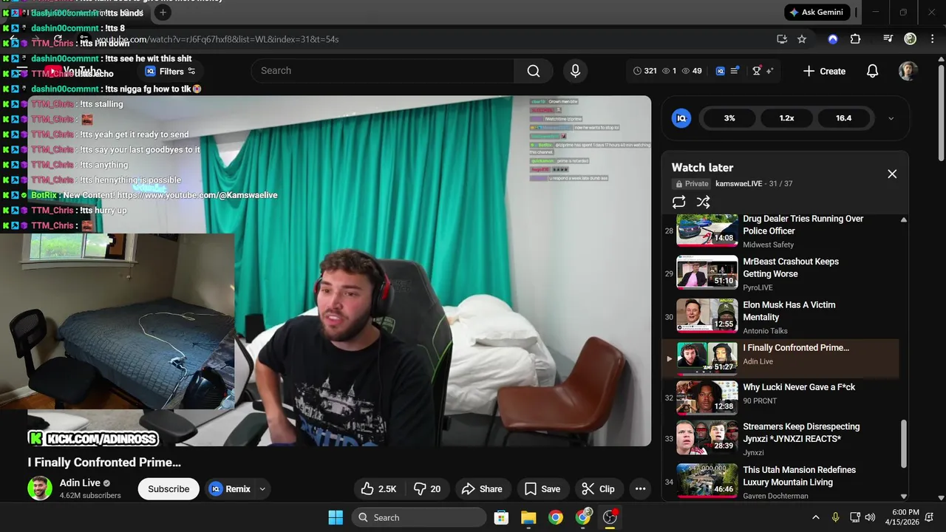Open the YouTube account avatar menu
Viewport: 946px width, 532px height.
[908, 71]
